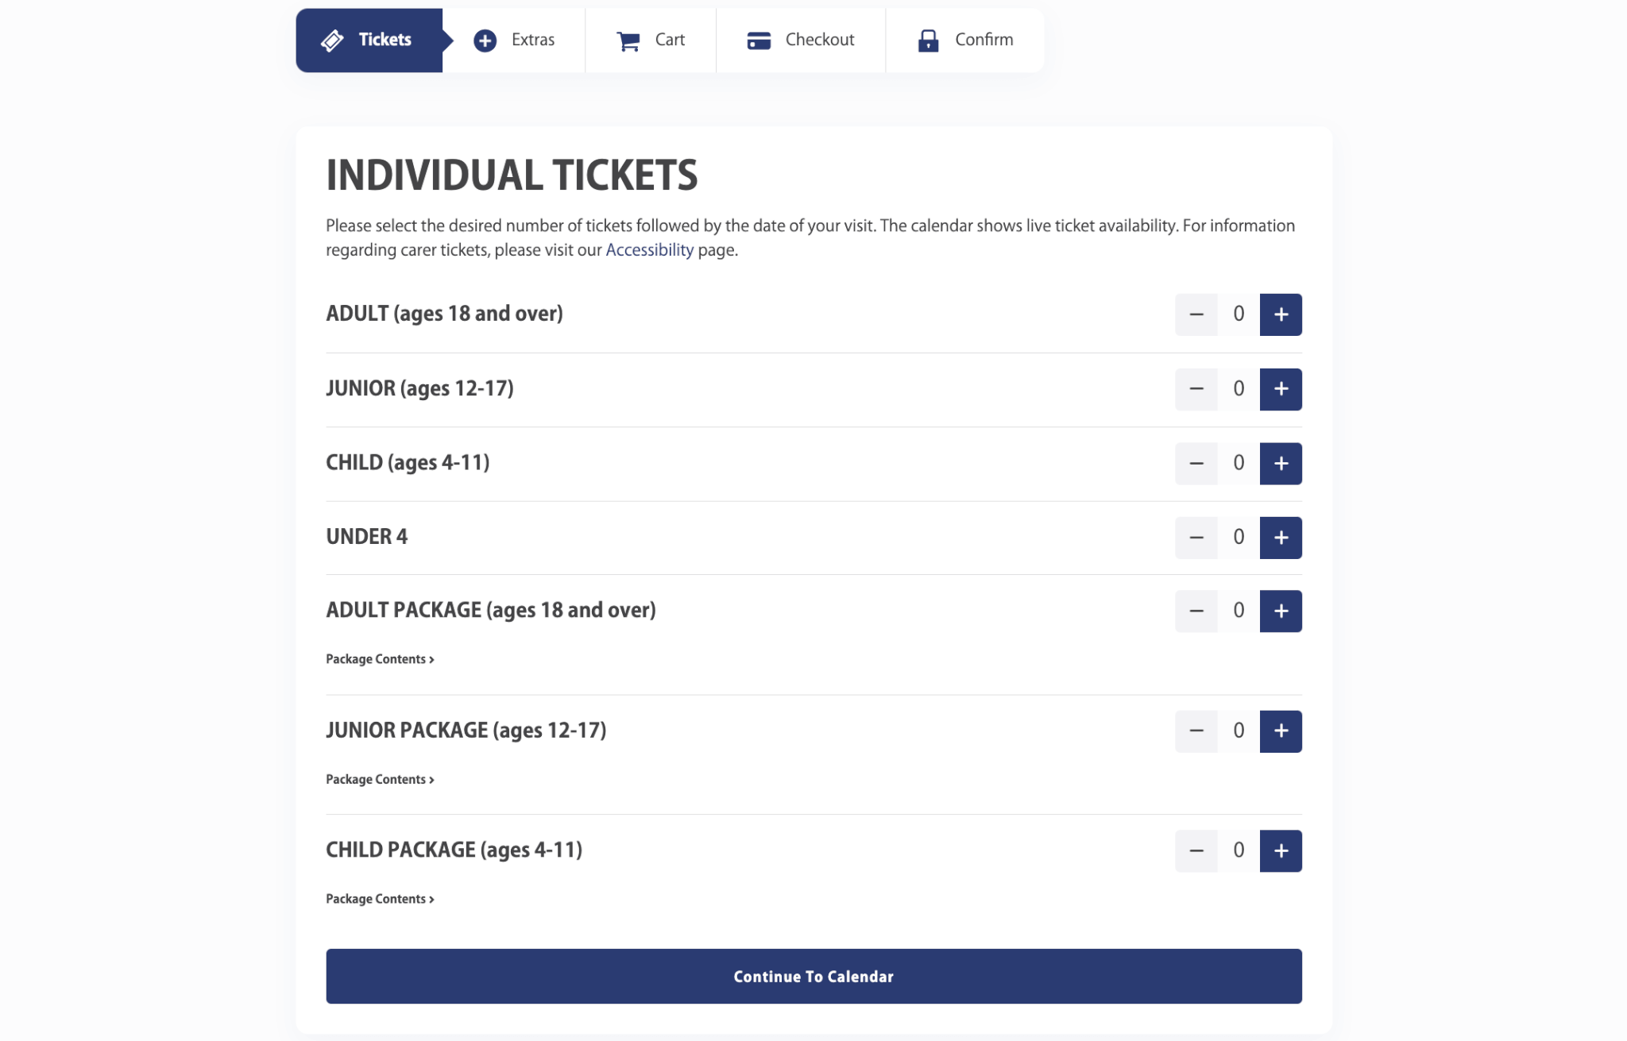Click the credit card Checkout icon
This screenshot has width=1627, height=1041.
point(759,40)
